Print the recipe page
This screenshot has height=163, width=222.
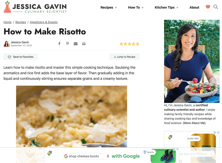tap(84, 44)
